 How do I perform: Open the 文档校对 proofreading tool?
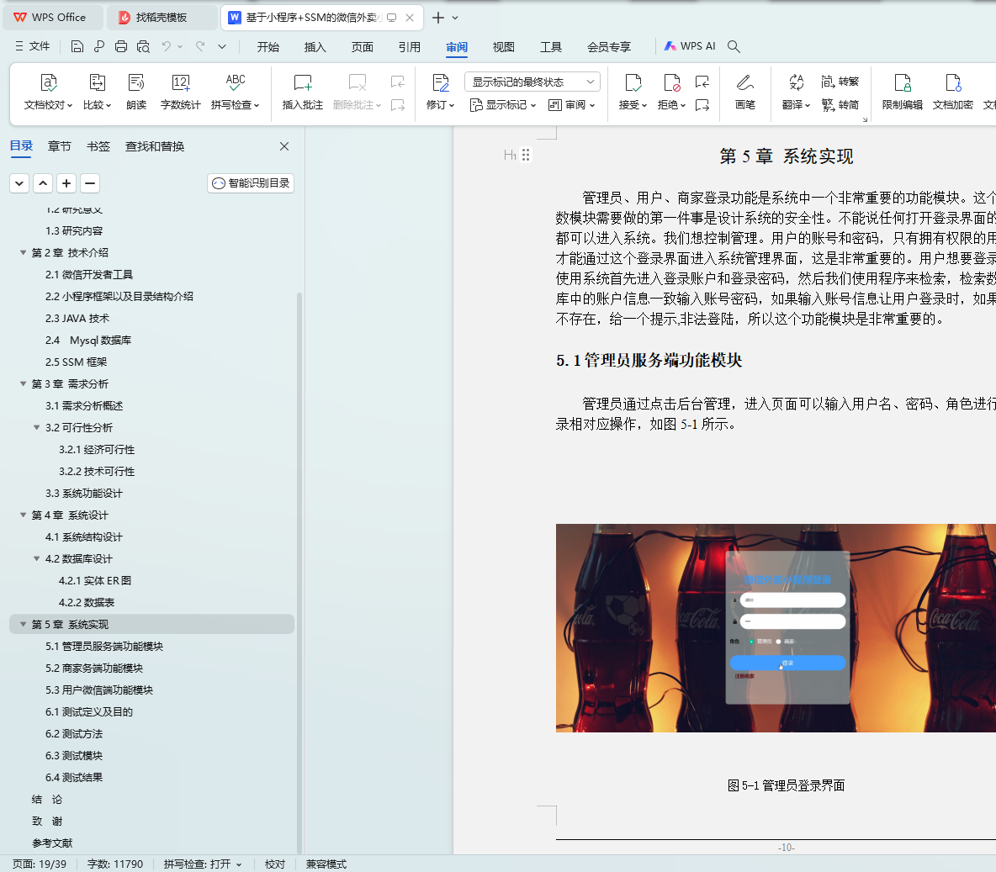[x=48, y=92]
